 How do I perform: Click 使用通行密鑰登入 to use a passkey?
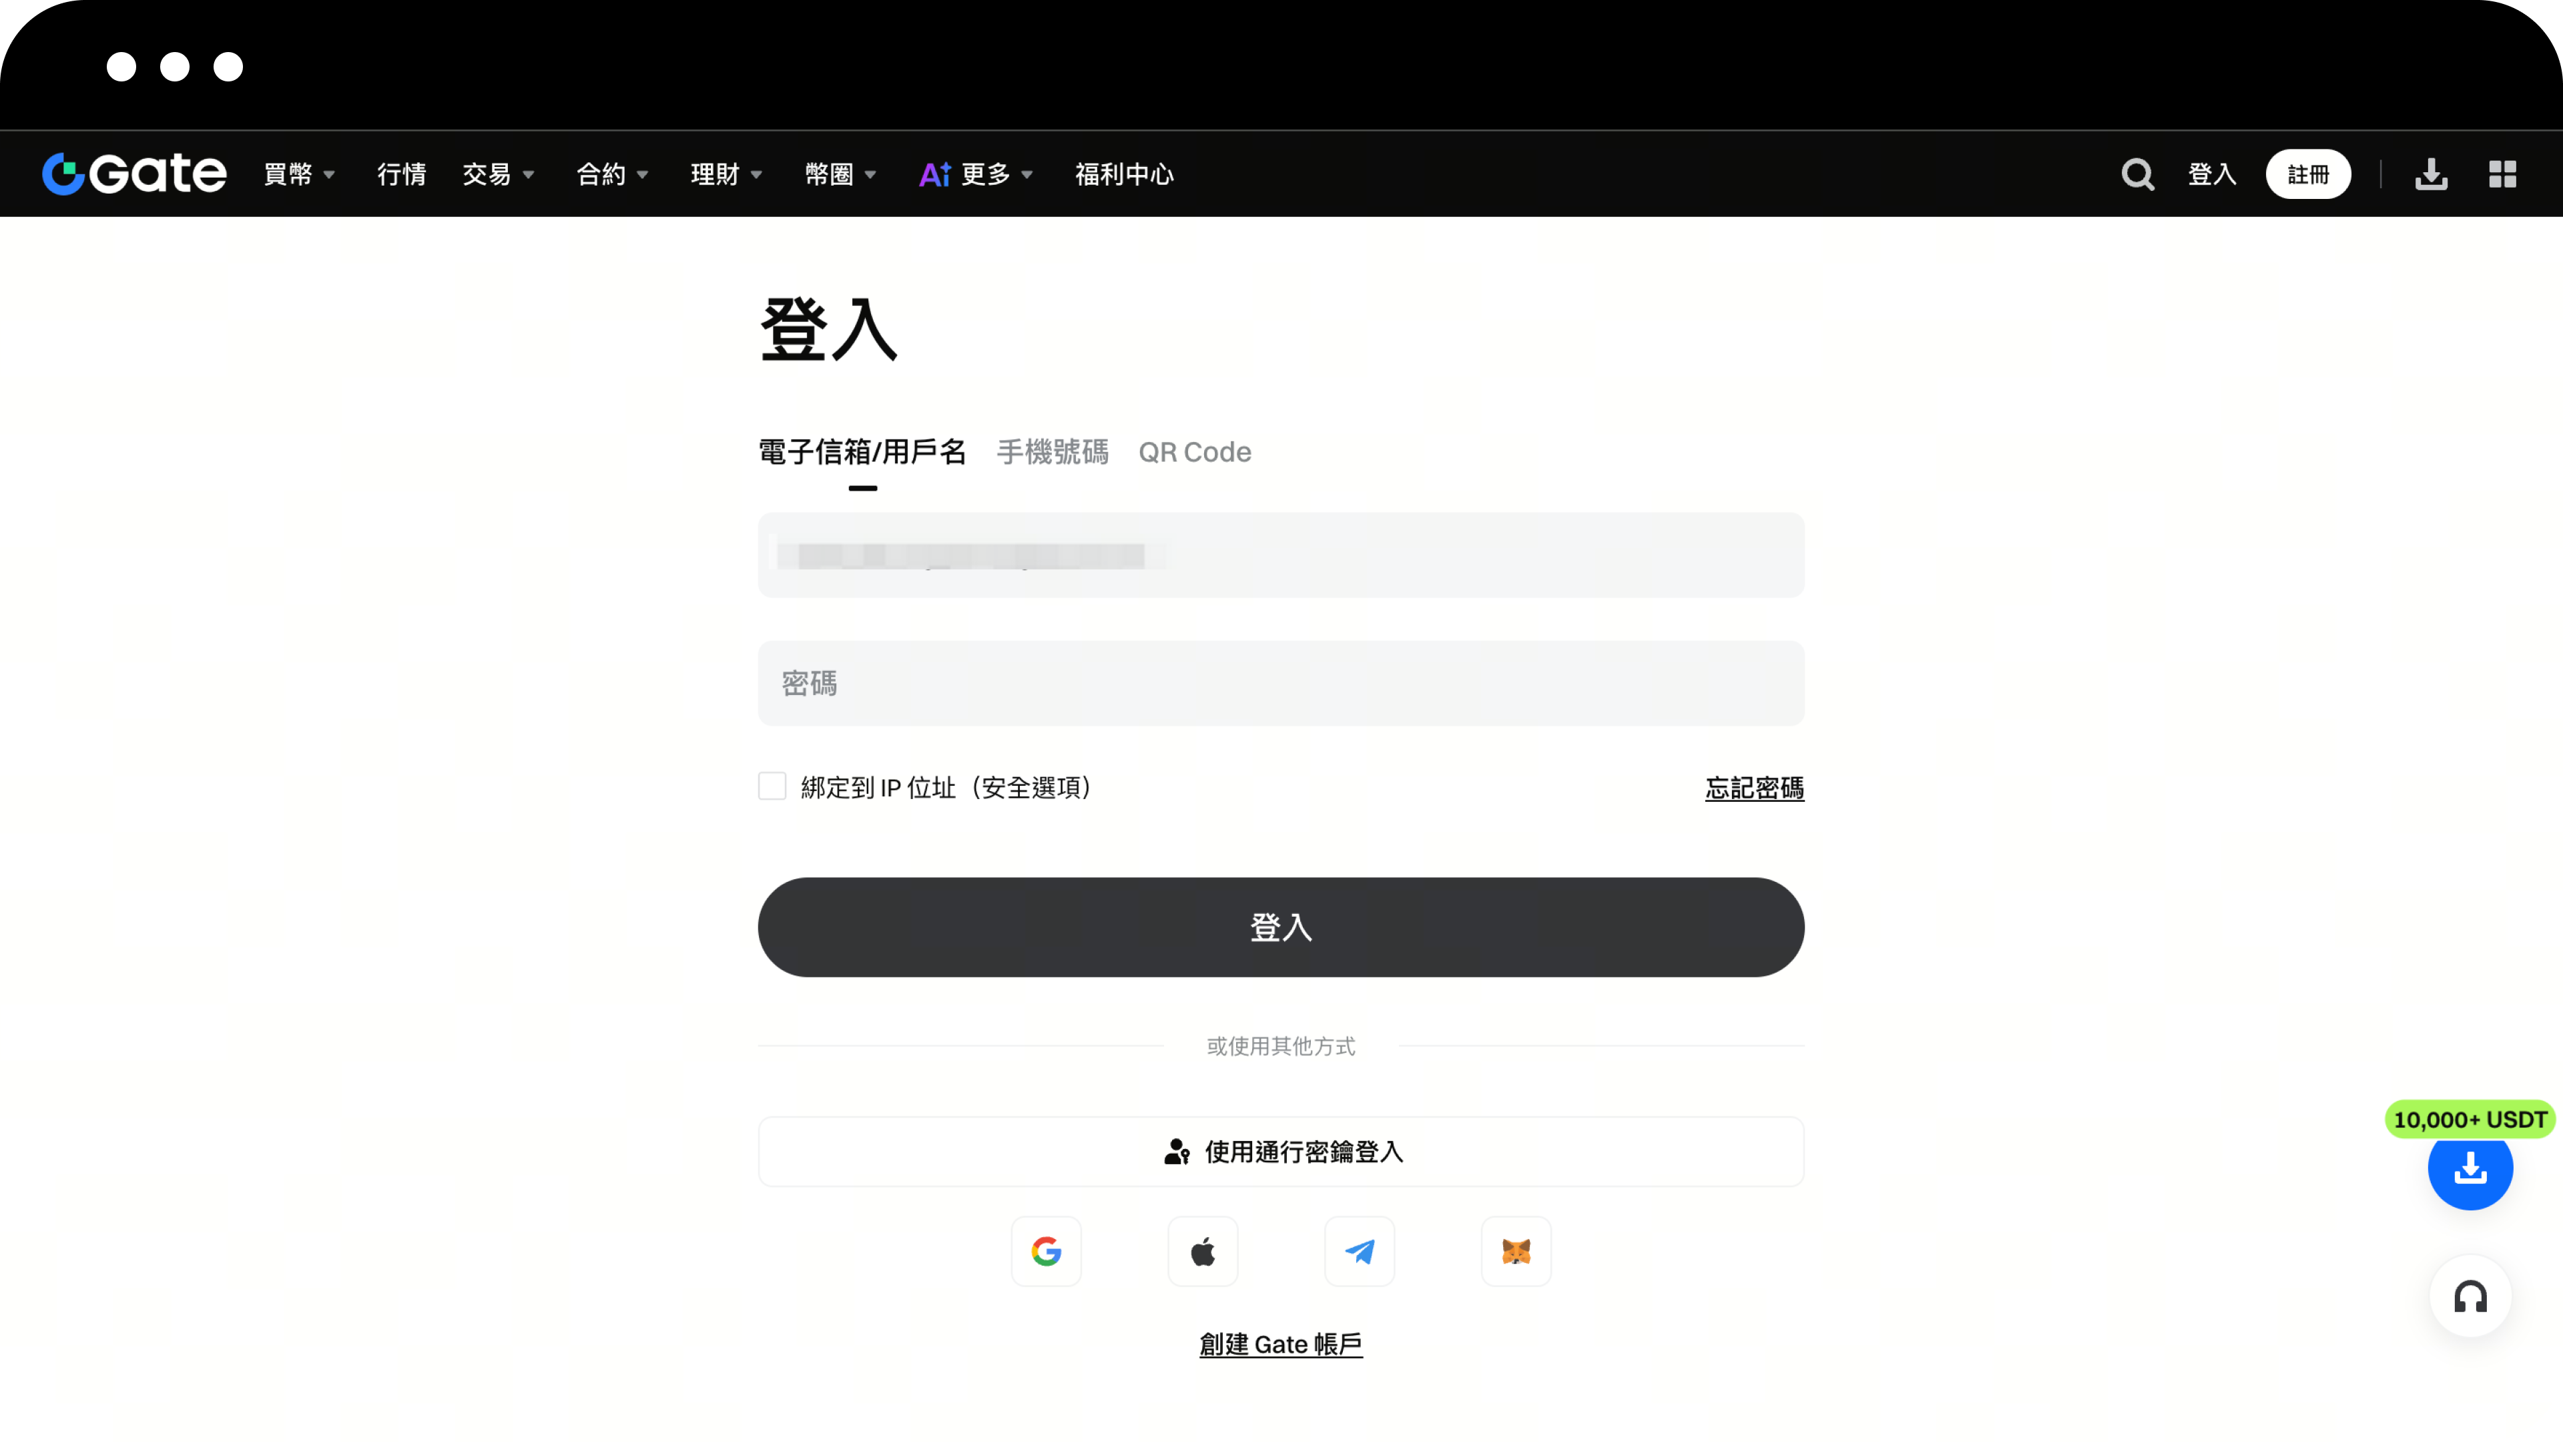[1281, 1152]
